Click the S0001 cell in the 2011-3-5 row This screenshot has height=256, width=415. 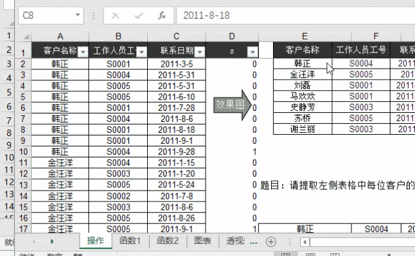point(118,64)
